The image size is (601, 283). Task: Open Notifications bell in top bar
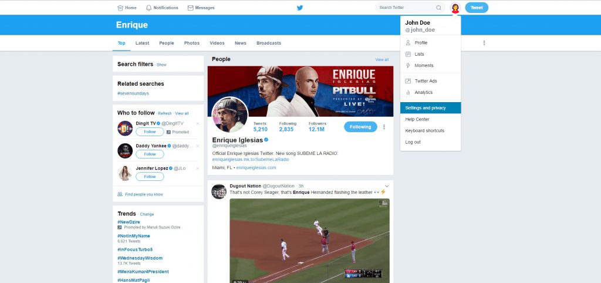[162, 8]
